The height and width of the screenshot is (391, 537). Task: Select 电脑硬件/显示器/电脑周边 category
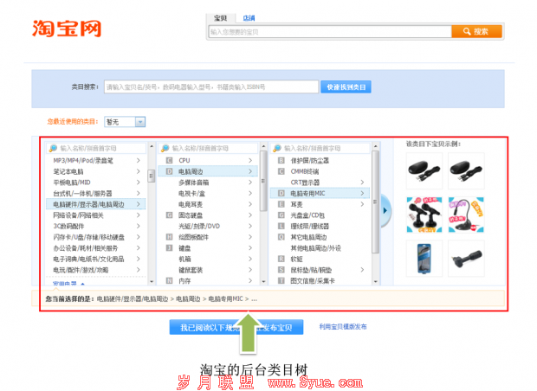pyautogui.click(x=96, y=204)
